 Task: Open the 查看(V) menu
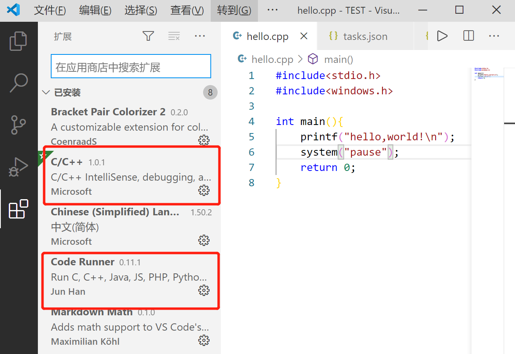[187, 10]
